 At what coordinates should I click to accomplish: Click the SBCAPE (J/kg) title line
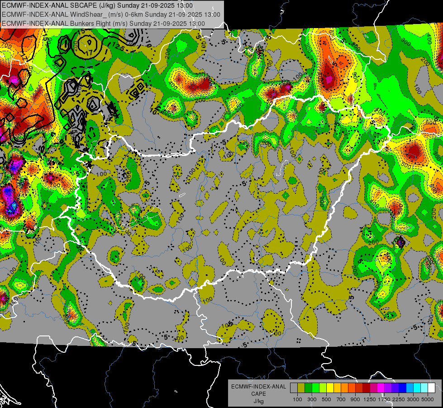tap(97, 5)
